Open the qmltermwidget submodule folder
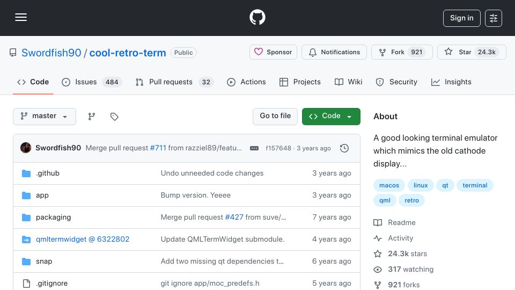Screen dimensions: 515x290 point(83,240)
